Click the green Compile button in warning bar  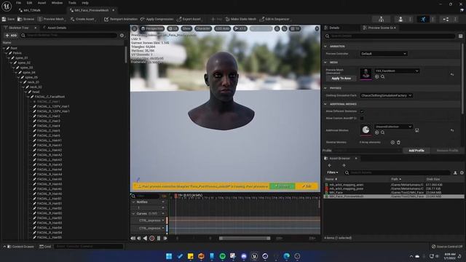click(282, 186)
